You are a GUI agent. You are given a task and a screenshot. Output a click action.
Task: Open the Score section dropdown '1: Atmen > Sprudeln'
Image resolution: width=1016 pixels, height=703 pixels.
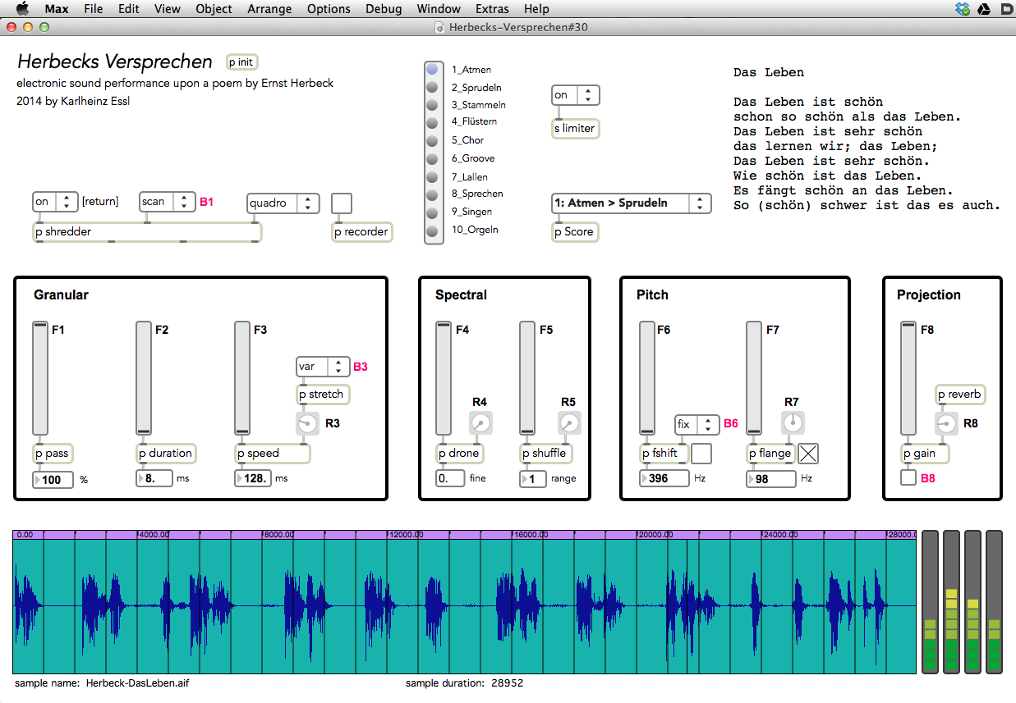(x=631, y=203)
